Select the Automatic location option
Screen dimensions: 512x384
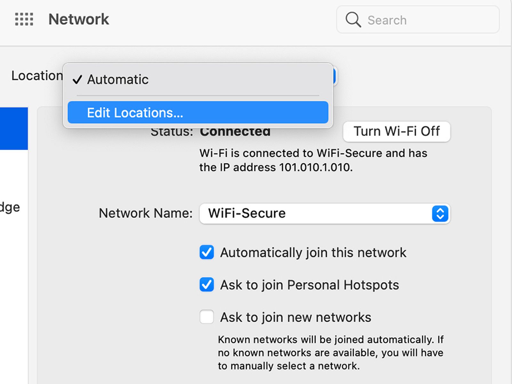point(118,79)
